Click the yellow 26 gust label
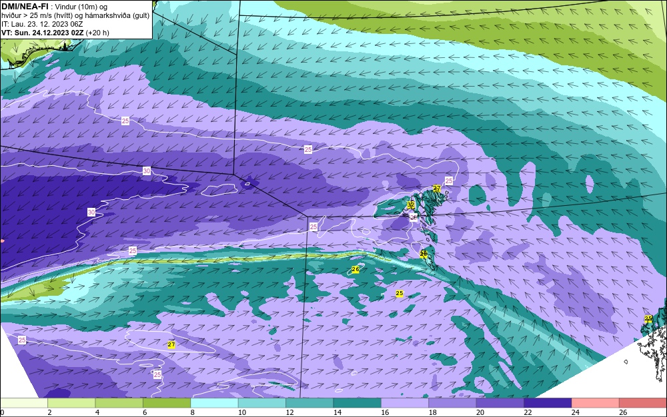The image size is (667, 417). pyautogui.click(x=356, y=269)
